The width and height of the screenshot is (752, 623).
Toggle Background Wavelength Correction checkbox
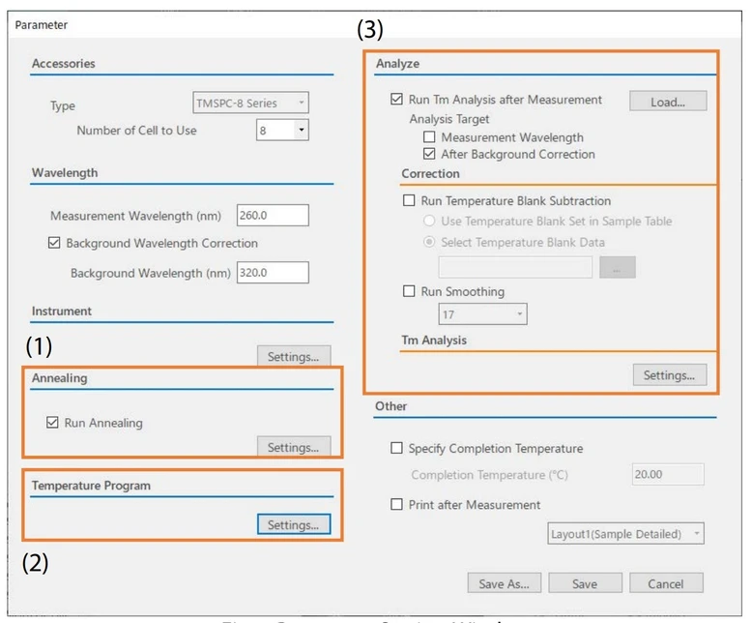[54, 243]
